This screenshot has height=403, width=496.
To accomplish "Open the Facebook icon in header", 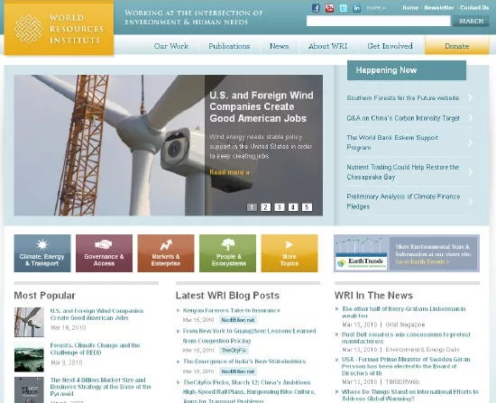I will coord(316,8).
